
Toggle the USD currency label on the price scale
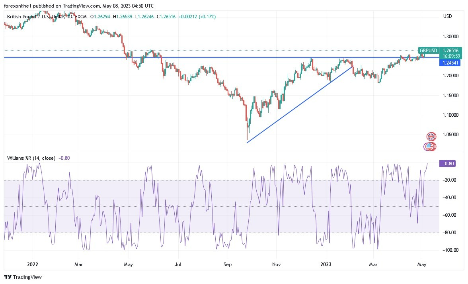(x=447, y=16)
